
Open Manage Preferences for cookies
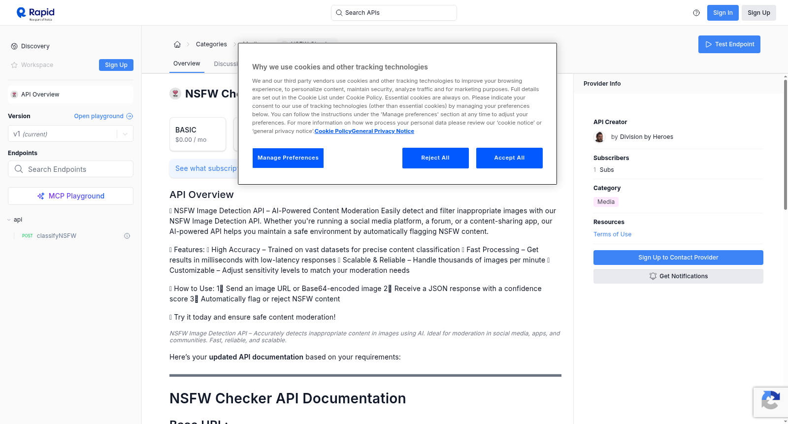(288, 158)
